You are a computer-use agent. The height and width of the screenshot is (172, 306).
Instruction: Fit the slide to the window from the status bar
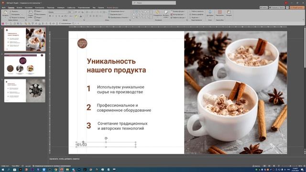304,166
